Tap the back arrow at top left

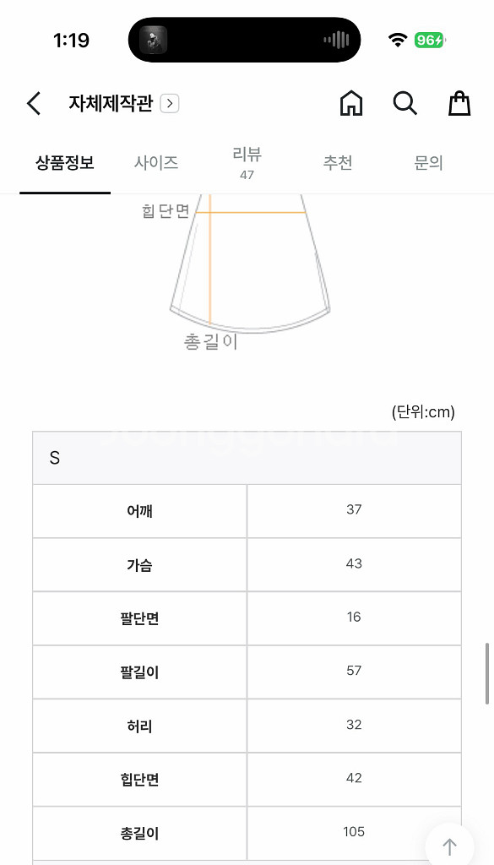point(33,103)
